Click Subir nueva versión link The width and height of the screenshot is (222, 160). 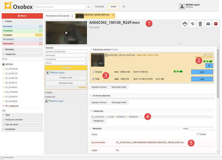204,57
